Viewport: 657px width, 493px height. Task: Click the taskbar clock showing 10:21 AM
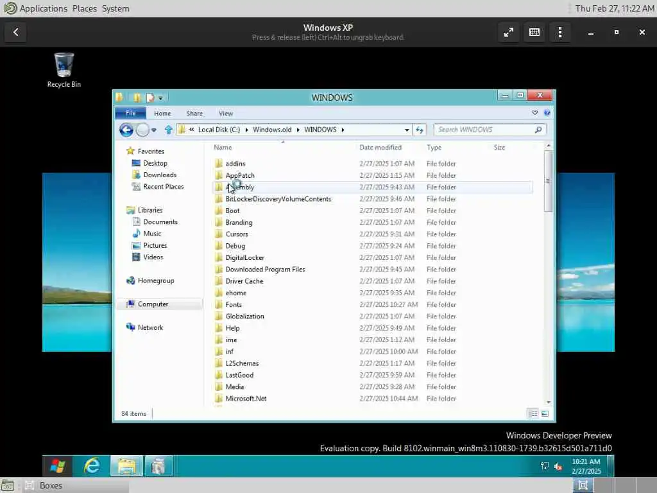point(586,466)
